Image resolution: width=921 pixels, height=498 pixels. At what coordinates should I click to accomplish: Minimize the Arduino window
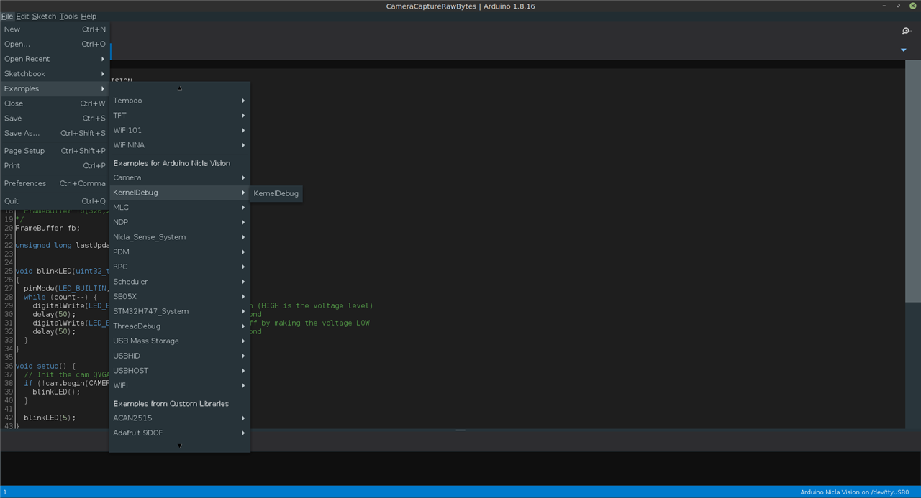point(886,6)
